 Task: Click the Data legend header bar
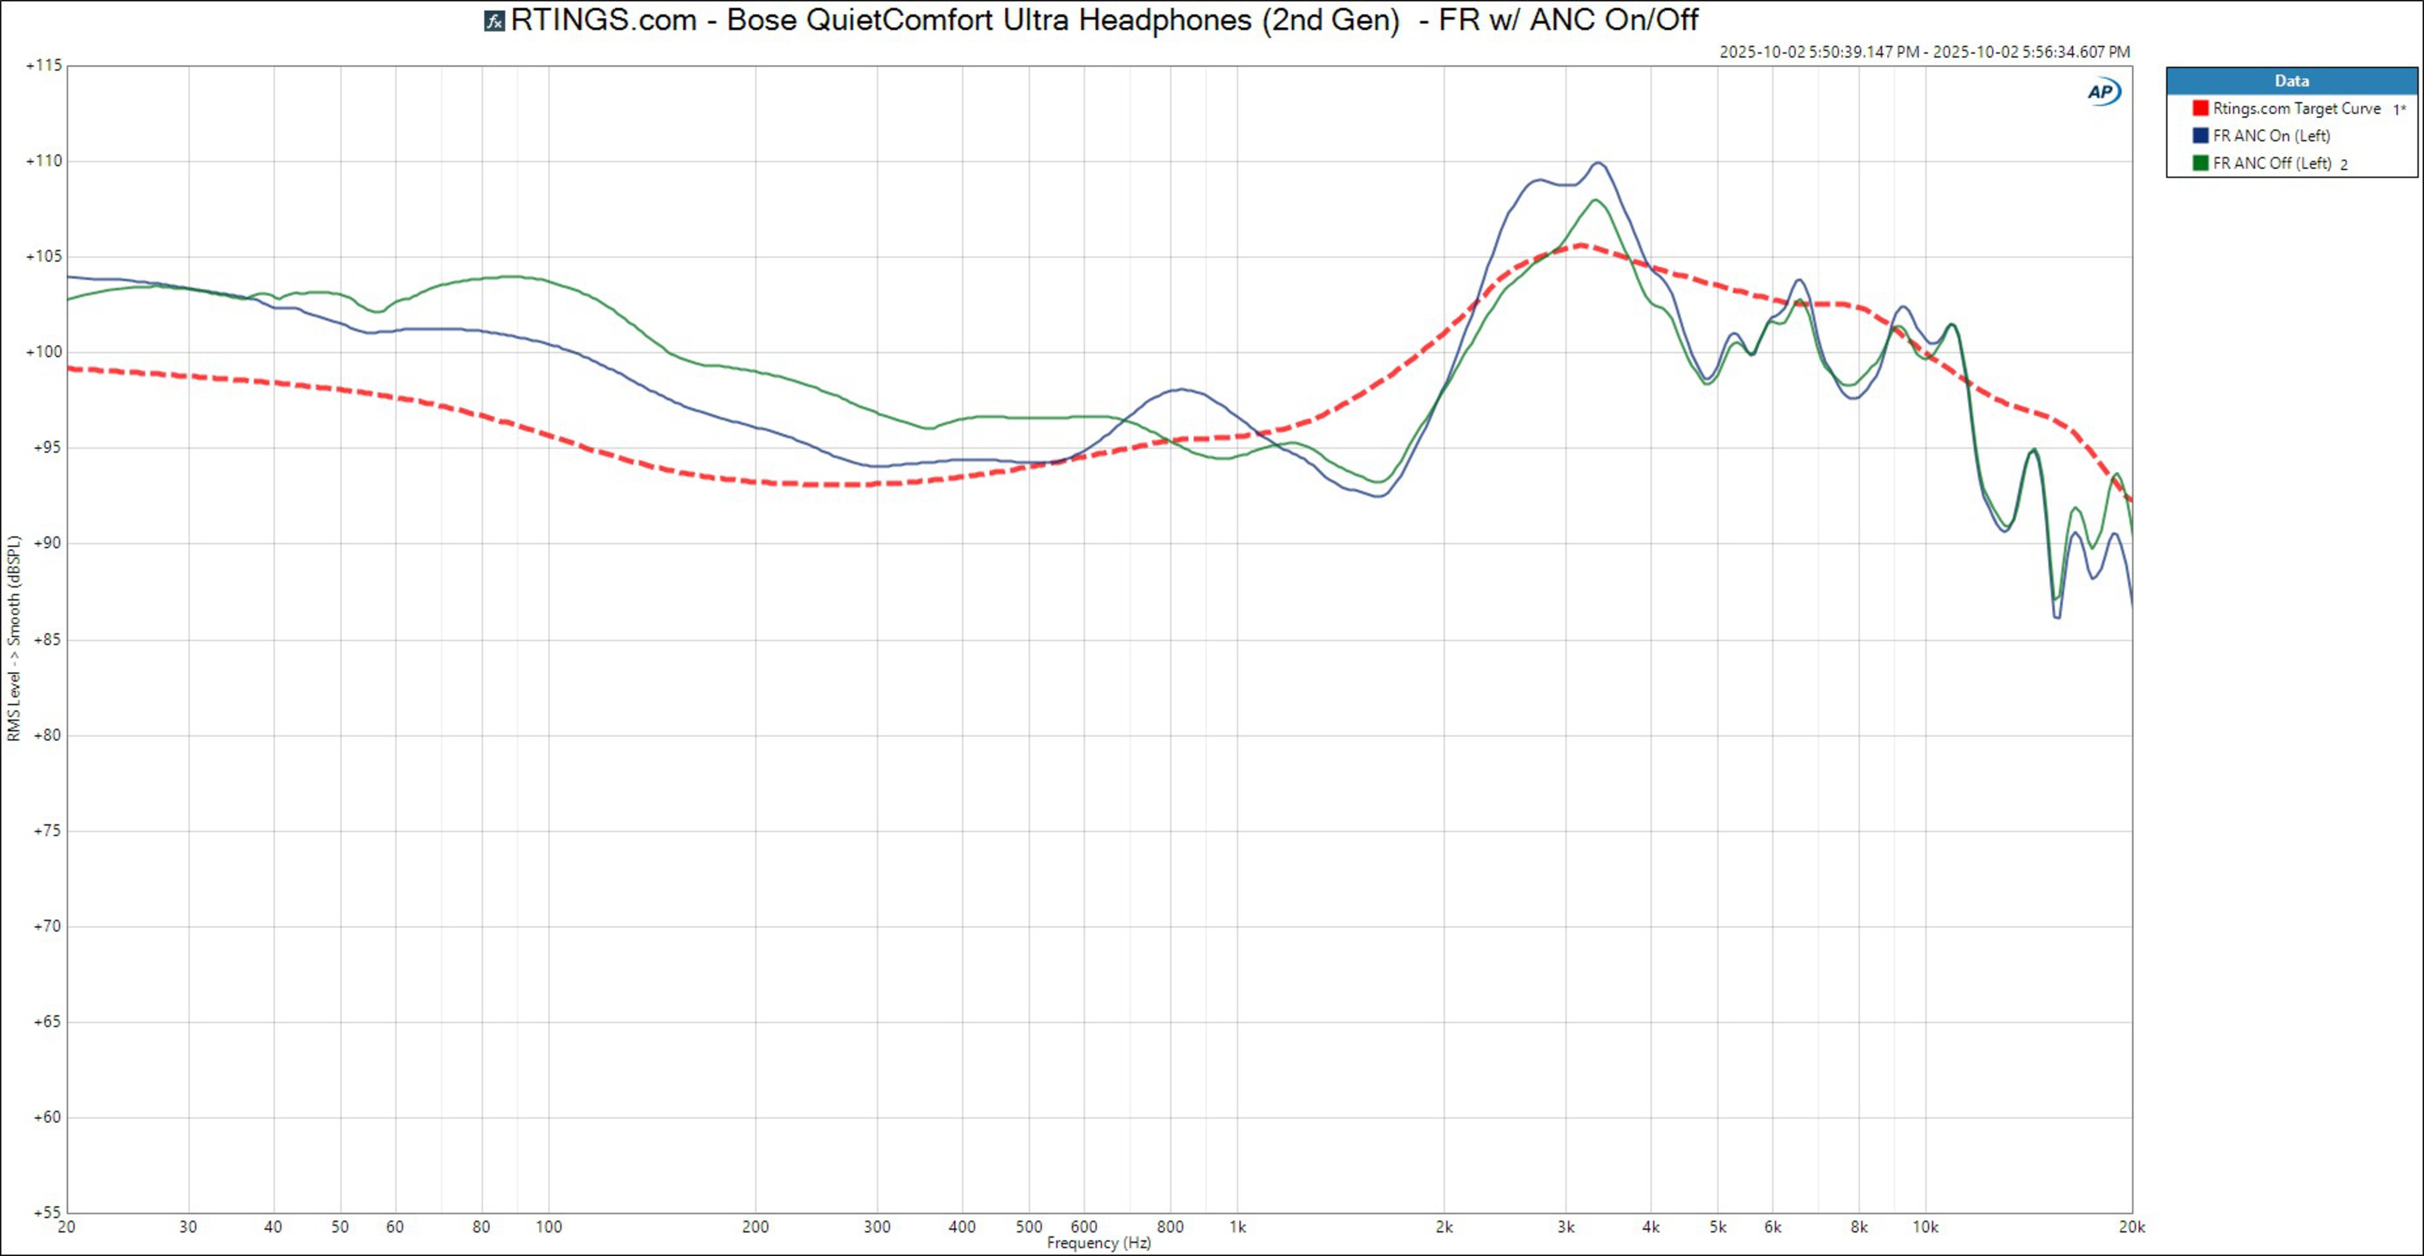pos(2291,81)
